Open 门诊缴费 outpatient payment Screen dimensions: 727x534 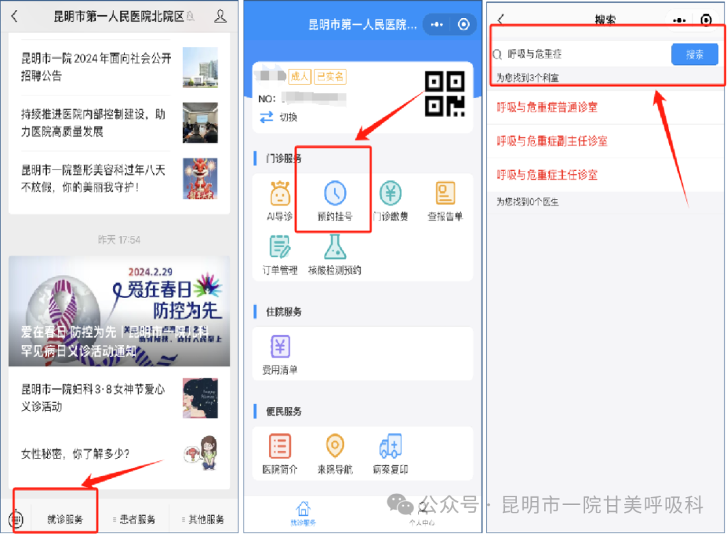coord(390,201)
